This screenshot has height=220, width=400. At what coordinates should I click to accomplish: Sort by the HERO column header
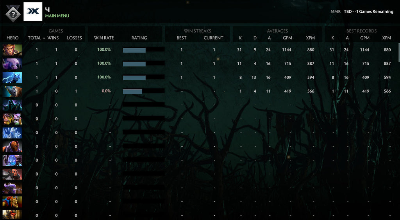12,38
